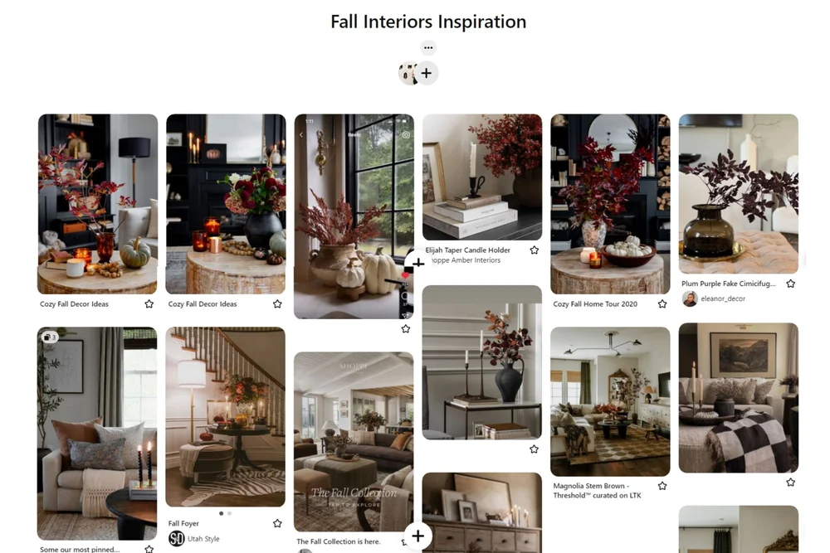Click the board owner's avatar under the title

click(408, 74)
